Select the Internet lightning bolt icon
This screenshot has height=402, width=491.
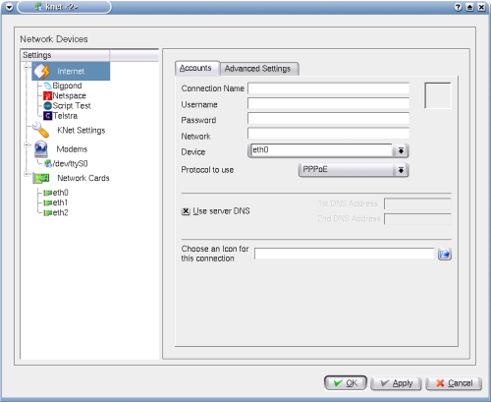click(42, 71)
